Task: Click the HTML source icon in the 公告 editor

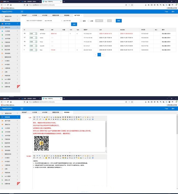Action: (x=34, y=117)
